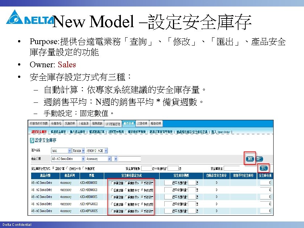Click the blue button right of the query button
304x228 pixels.
coord(259,159)
